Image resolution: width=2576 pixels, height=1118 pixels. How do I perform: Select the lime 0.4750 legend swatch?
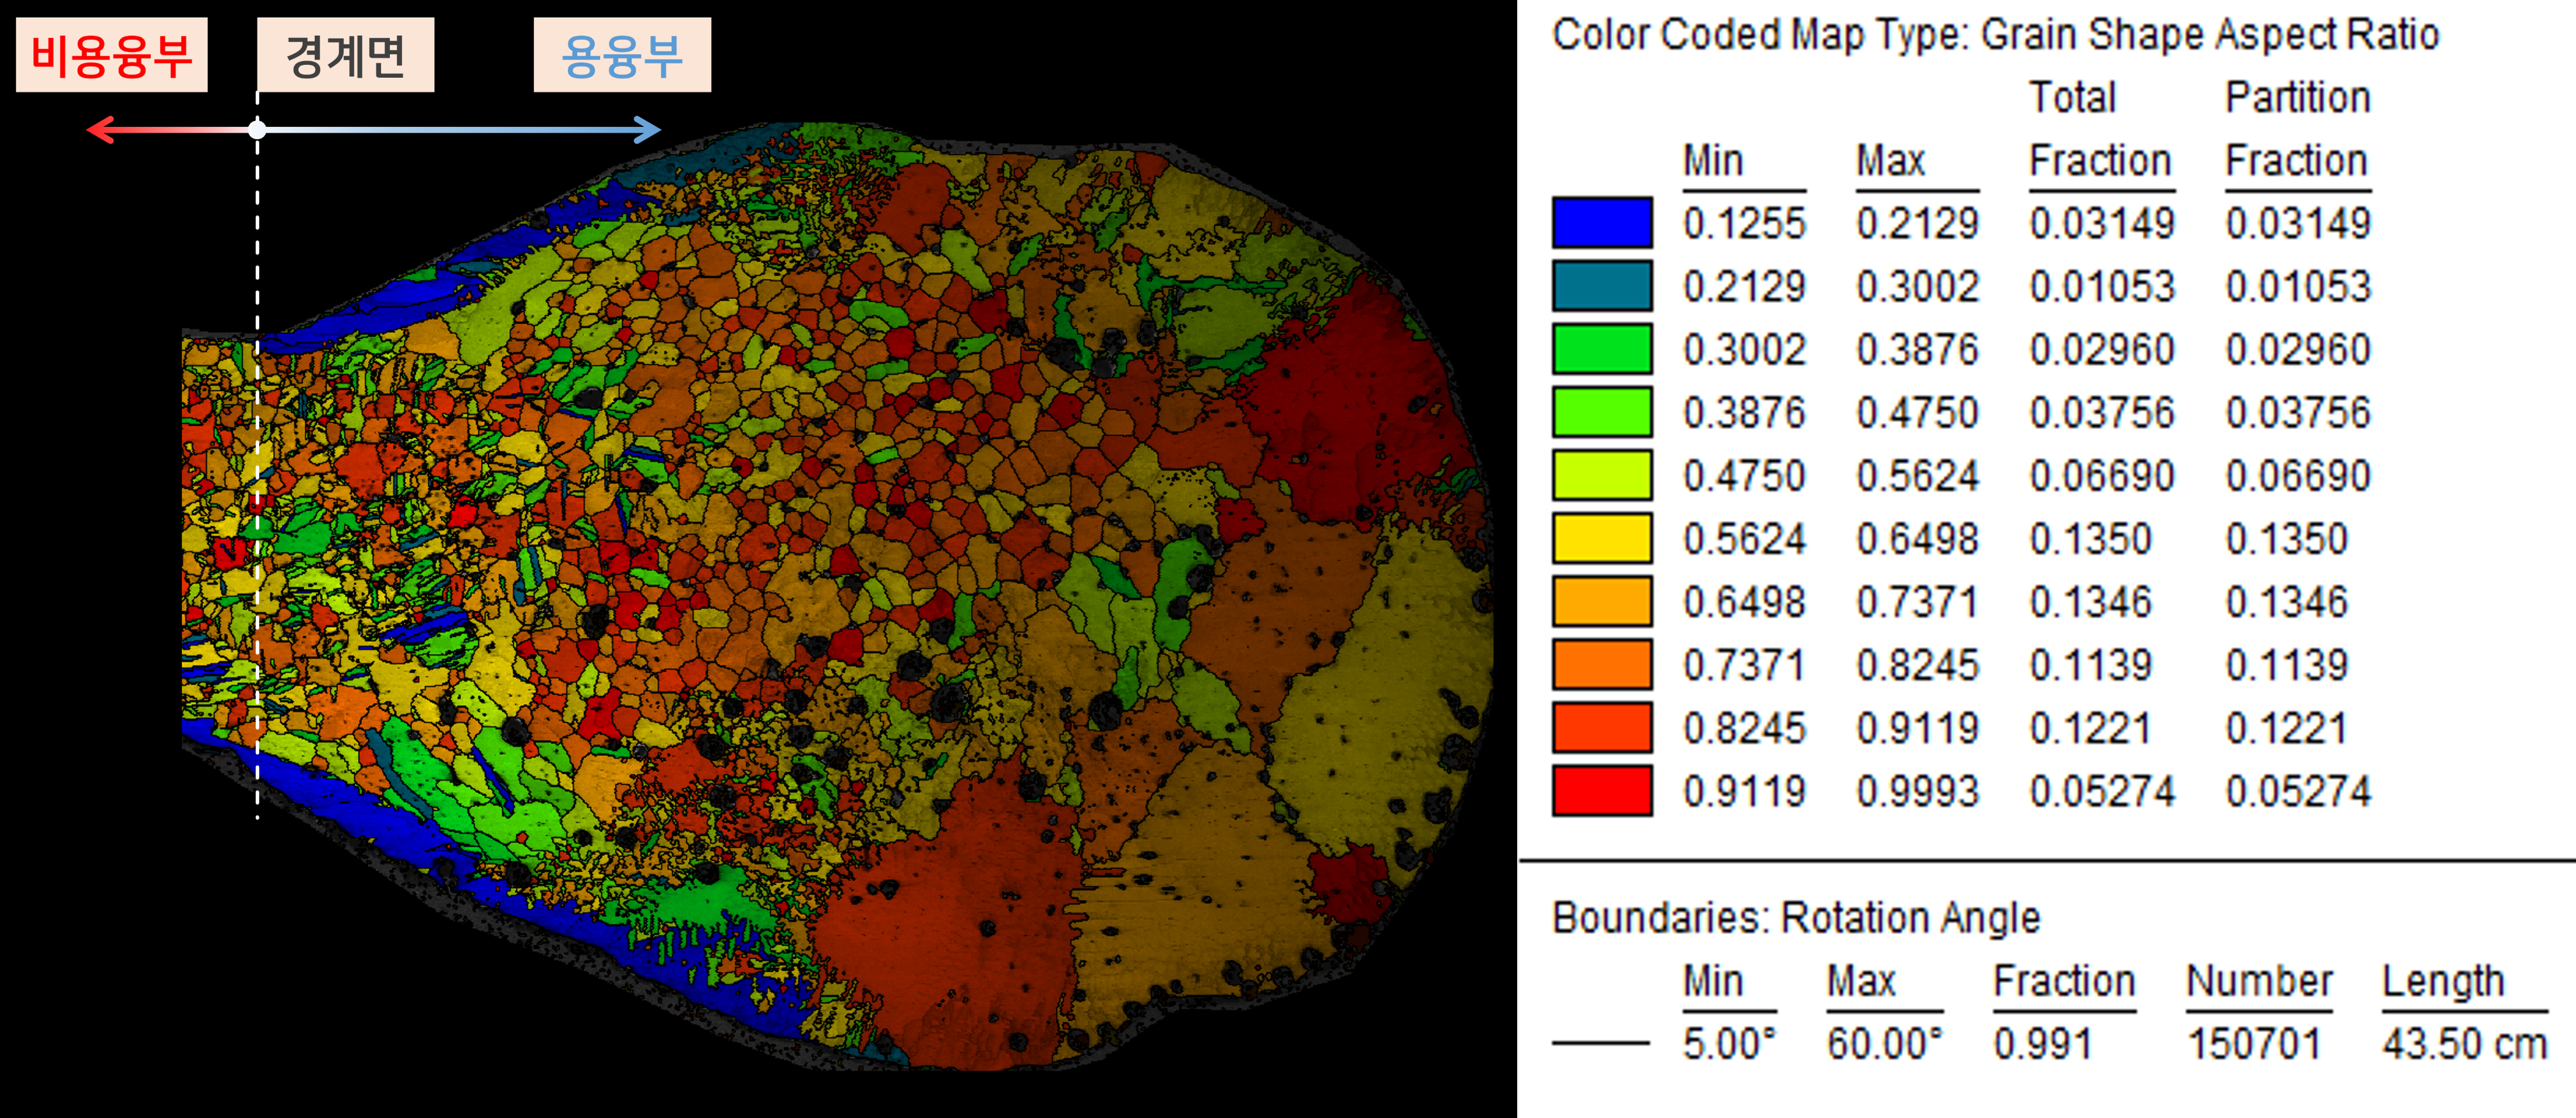(1601, 476)
